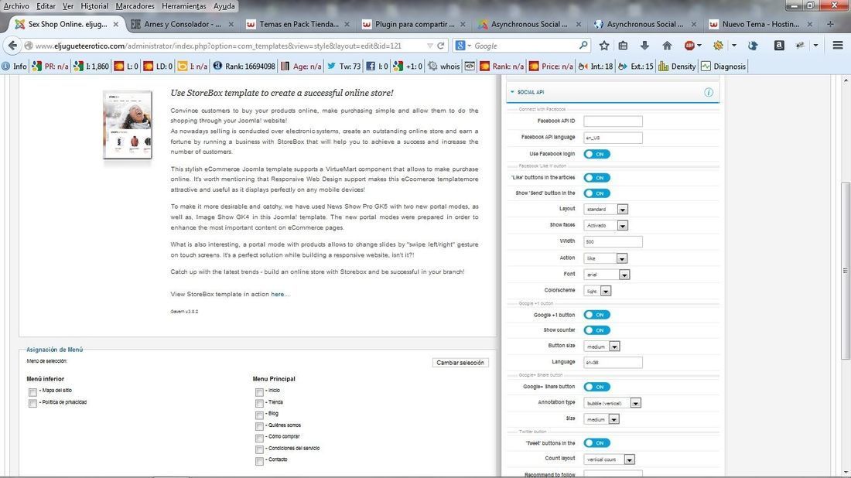Screen dimensions: 851x478
Task: Toggle the Google+ Share button switch
Action: coord(596,387)
